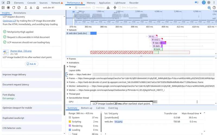Open DevTools settings gear

pos(209,2)
